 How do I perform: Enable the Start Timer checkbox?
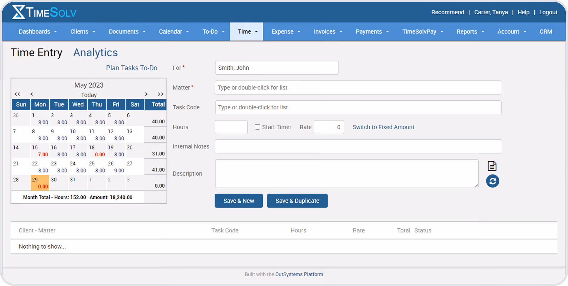257,127
